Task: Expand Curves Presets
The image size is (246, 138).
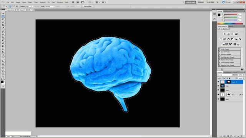Action: (219, 52)
